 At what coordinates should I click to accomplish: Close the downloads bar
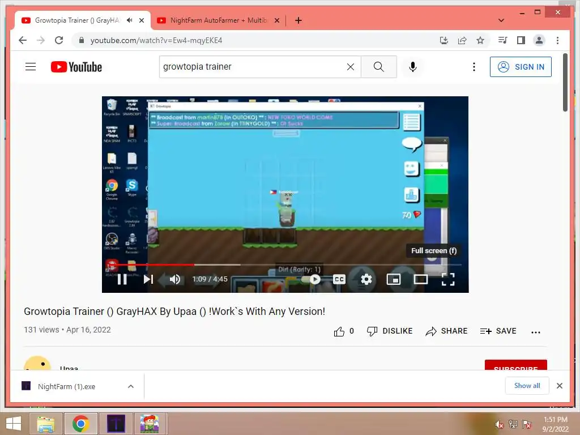tap(560, 386)
